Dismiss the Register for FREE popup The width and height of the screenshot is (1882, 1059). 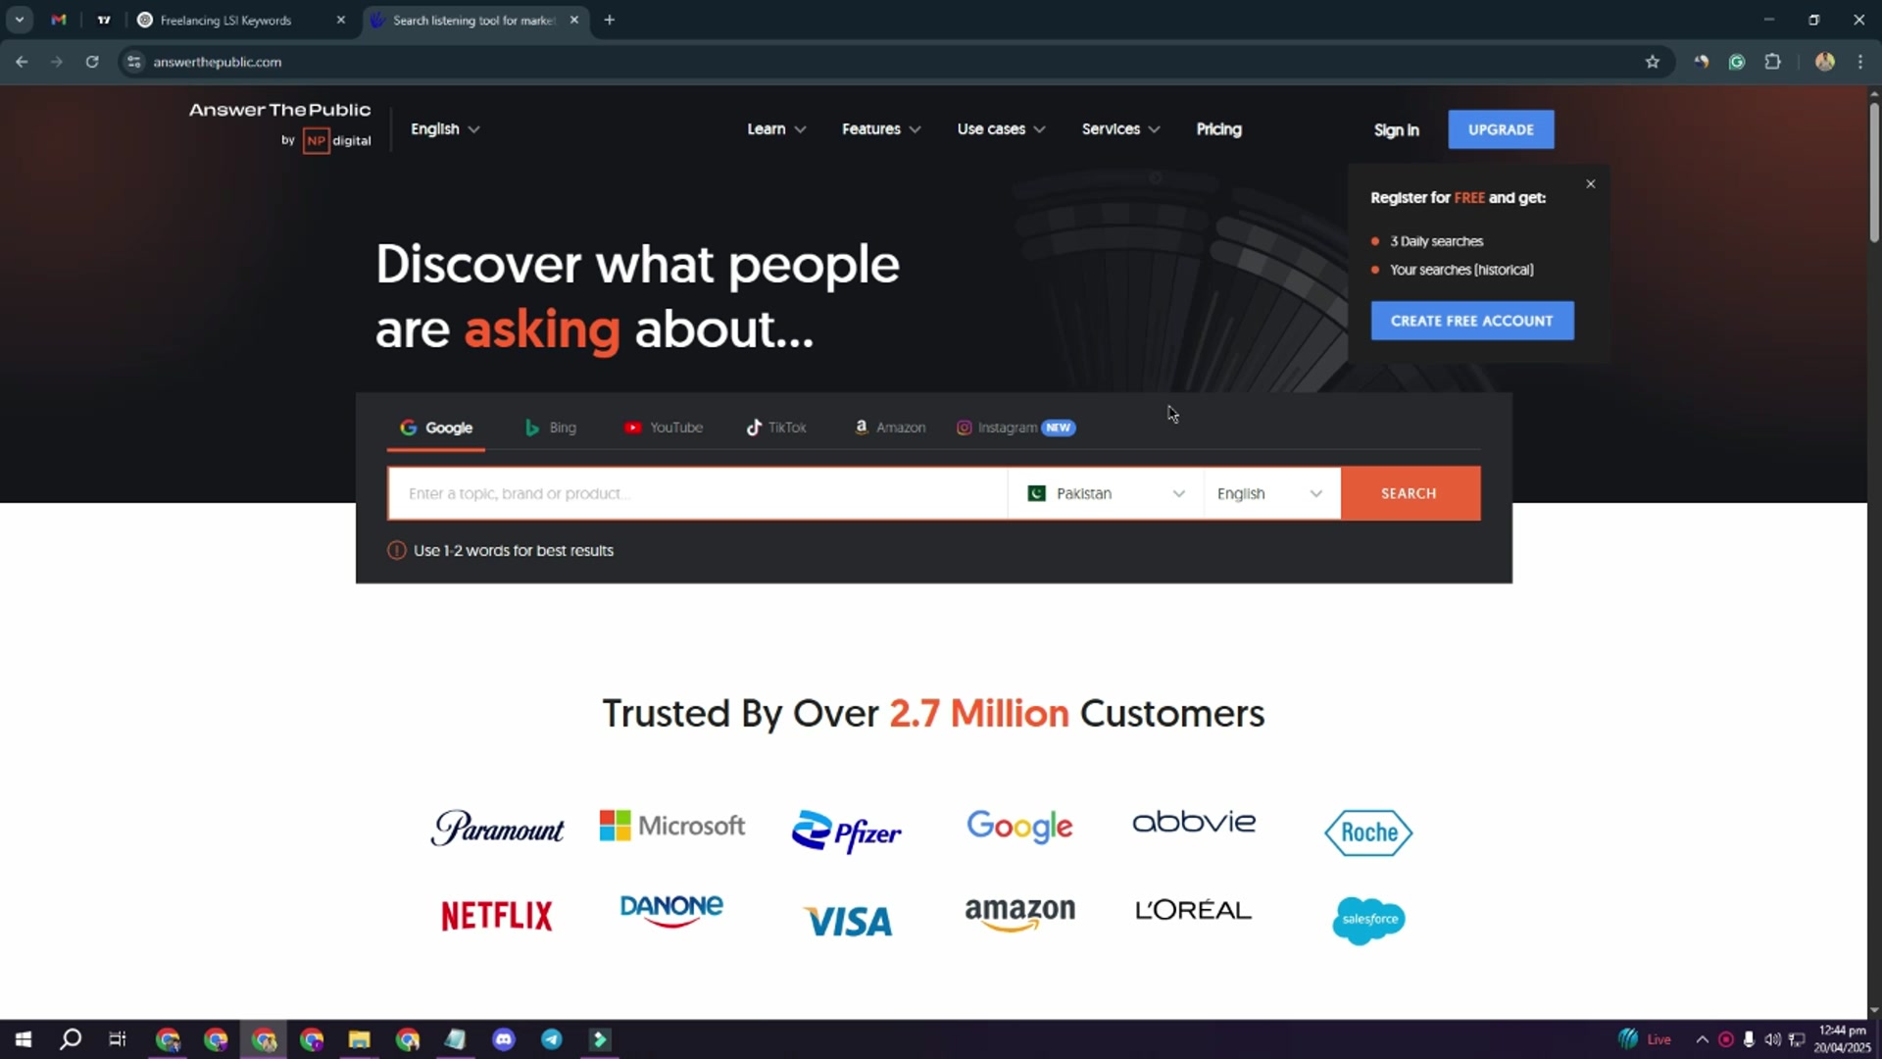(x=1590, y=184)
